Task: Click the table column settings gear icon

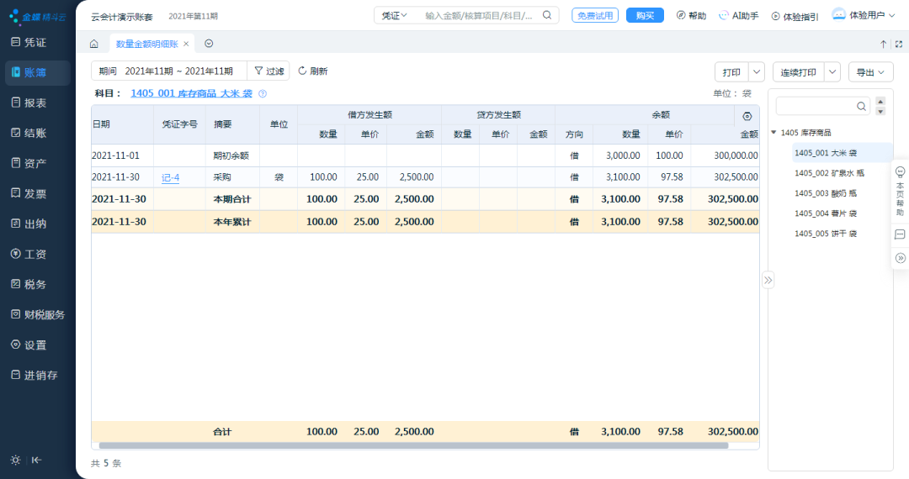Action: coord(747,116)
